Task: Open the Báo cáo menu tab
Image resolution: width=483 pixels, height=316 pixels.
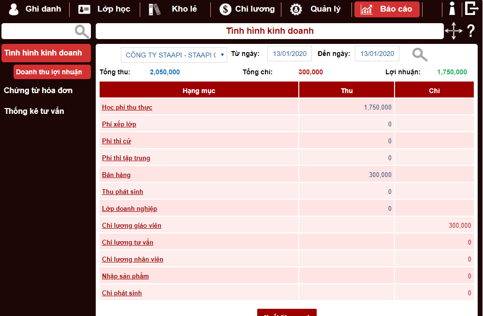Action: pyautogui.click(x=387, y=9)
